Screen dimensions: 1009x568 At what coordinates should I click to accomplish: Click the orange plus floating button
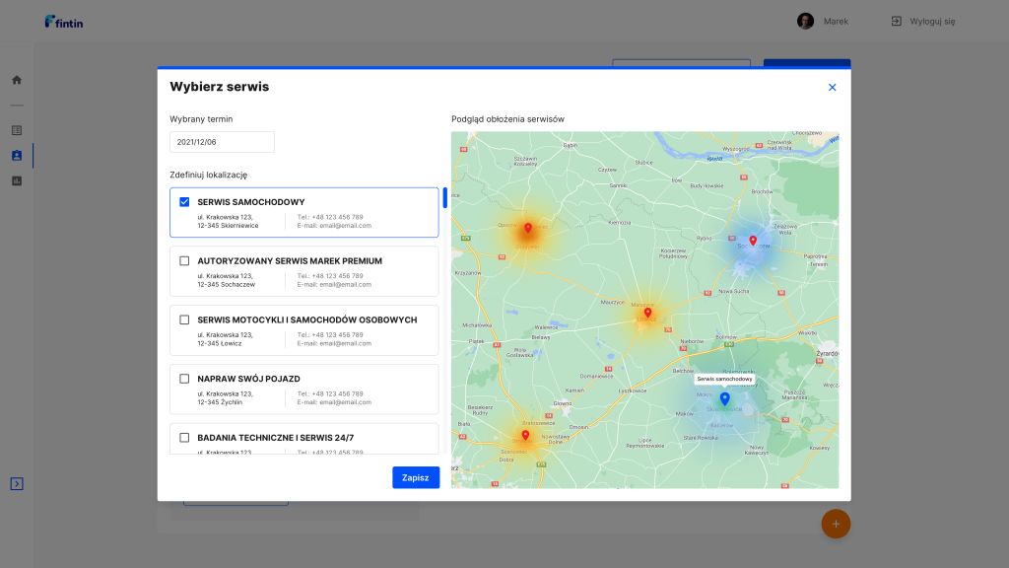click(836, 524)
